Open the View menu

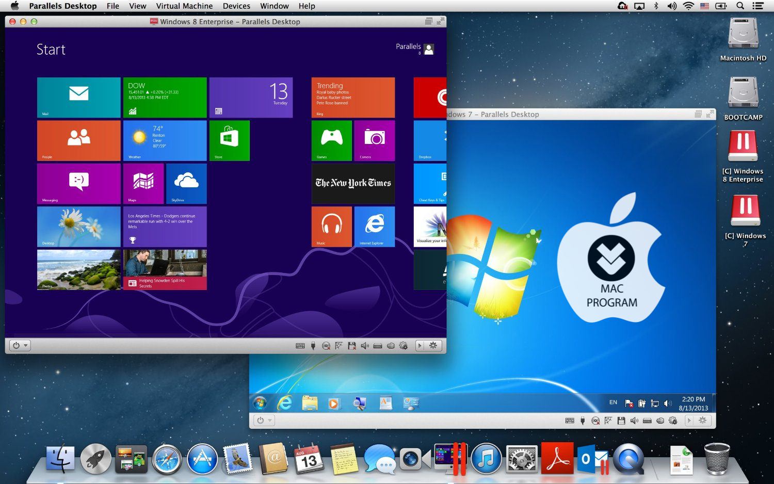click(138, 6)
